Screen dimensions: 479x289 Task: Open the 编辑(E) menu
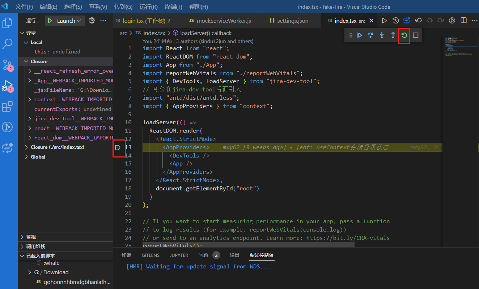(x=48, y=7)
